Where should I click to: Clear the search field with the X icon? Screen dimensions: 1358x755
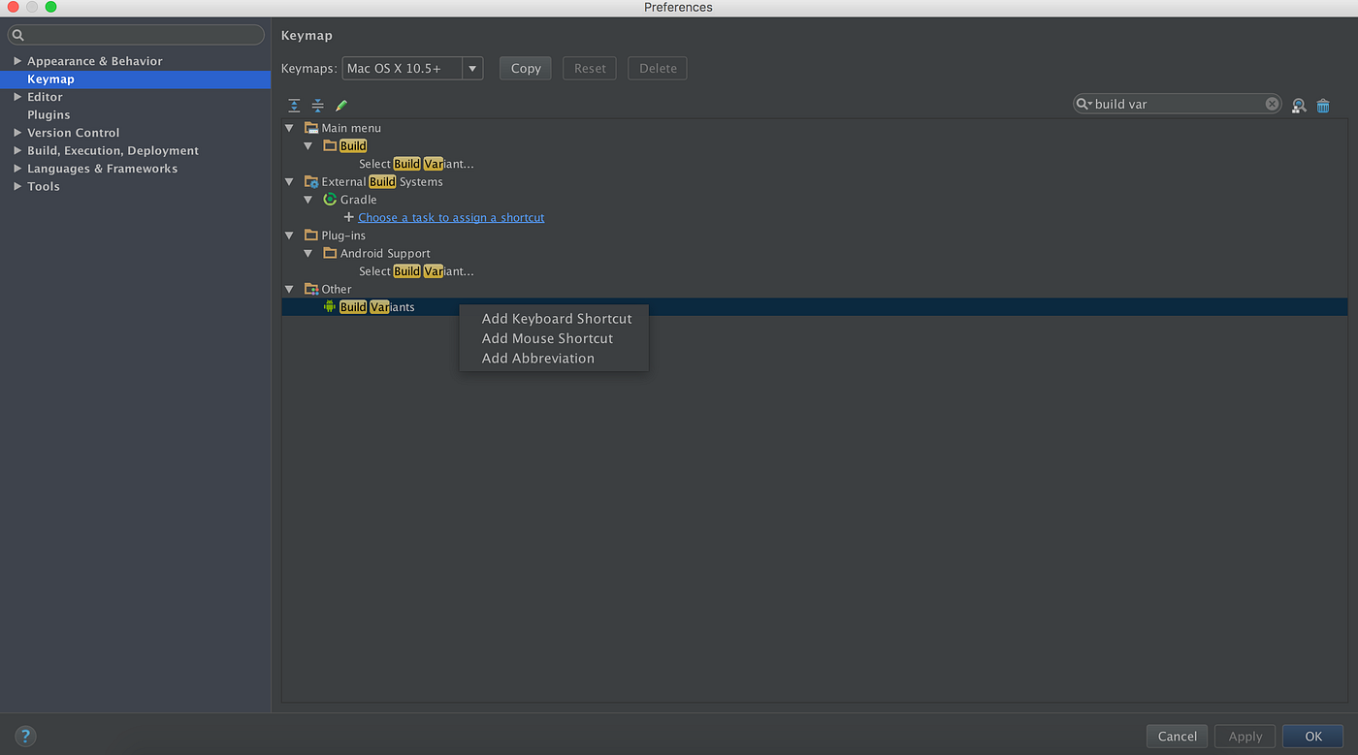1272,103
